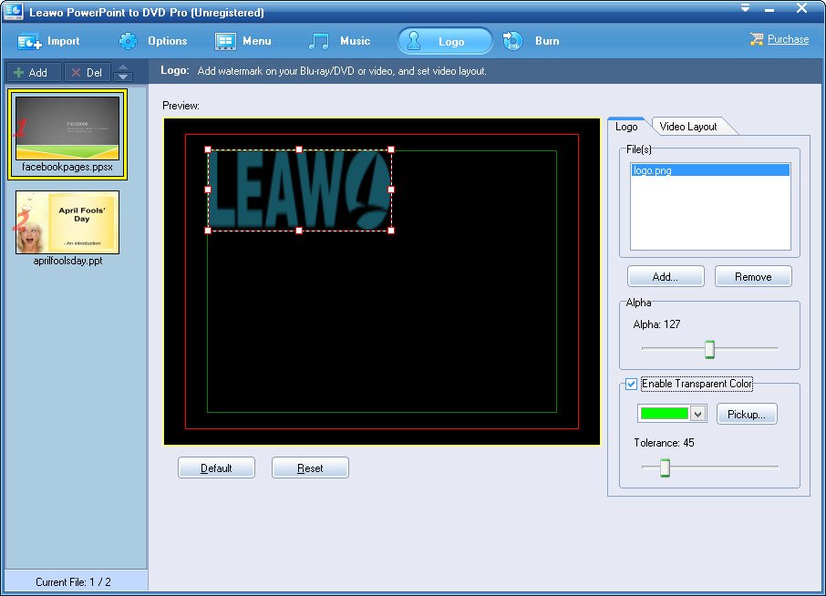
Task: Click the Purchase shopping cart link
Action: tap(779, 39)
